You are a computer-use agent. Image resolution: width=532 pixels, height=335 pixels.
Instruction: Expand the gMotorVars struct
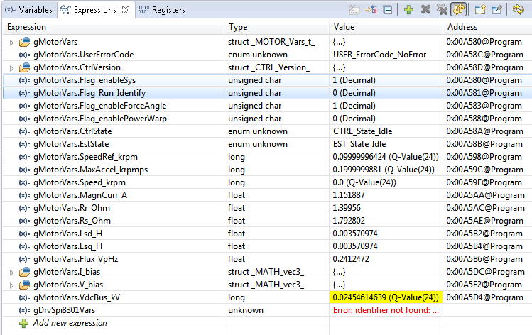tap(11, 43)
